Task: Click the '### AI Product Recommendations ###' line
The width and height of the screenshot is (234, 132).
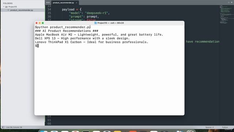Action: point(67,31)
